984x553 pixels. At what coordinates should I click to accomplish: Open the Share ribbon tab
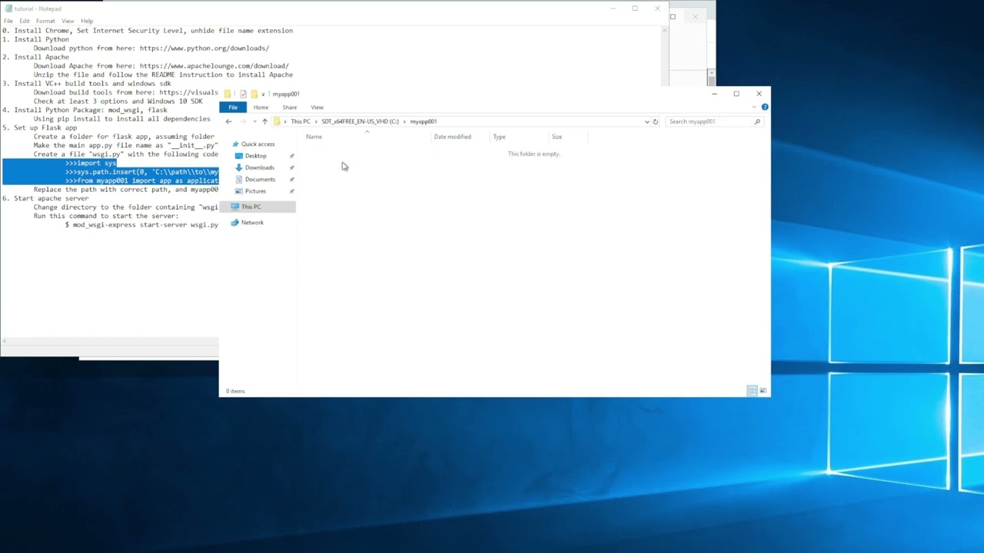point(289,108)
